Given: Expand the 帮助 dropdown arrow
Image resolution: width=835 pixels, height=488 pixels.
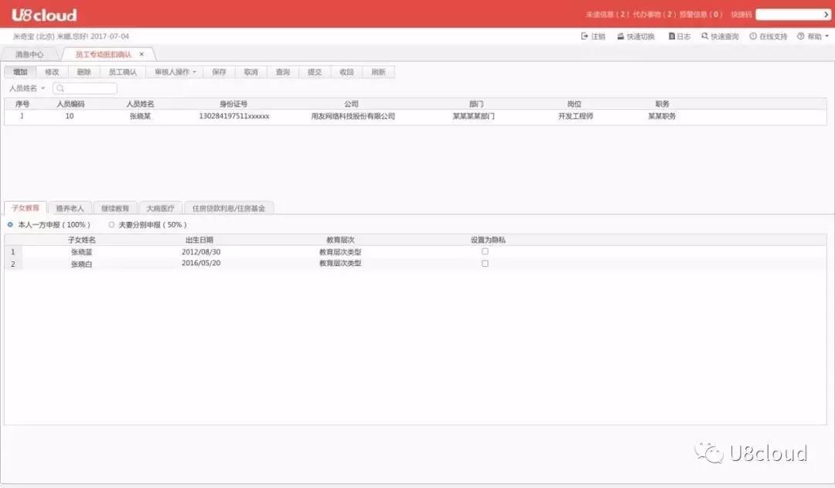Looking at the screenshot, I should coord(826,36).
